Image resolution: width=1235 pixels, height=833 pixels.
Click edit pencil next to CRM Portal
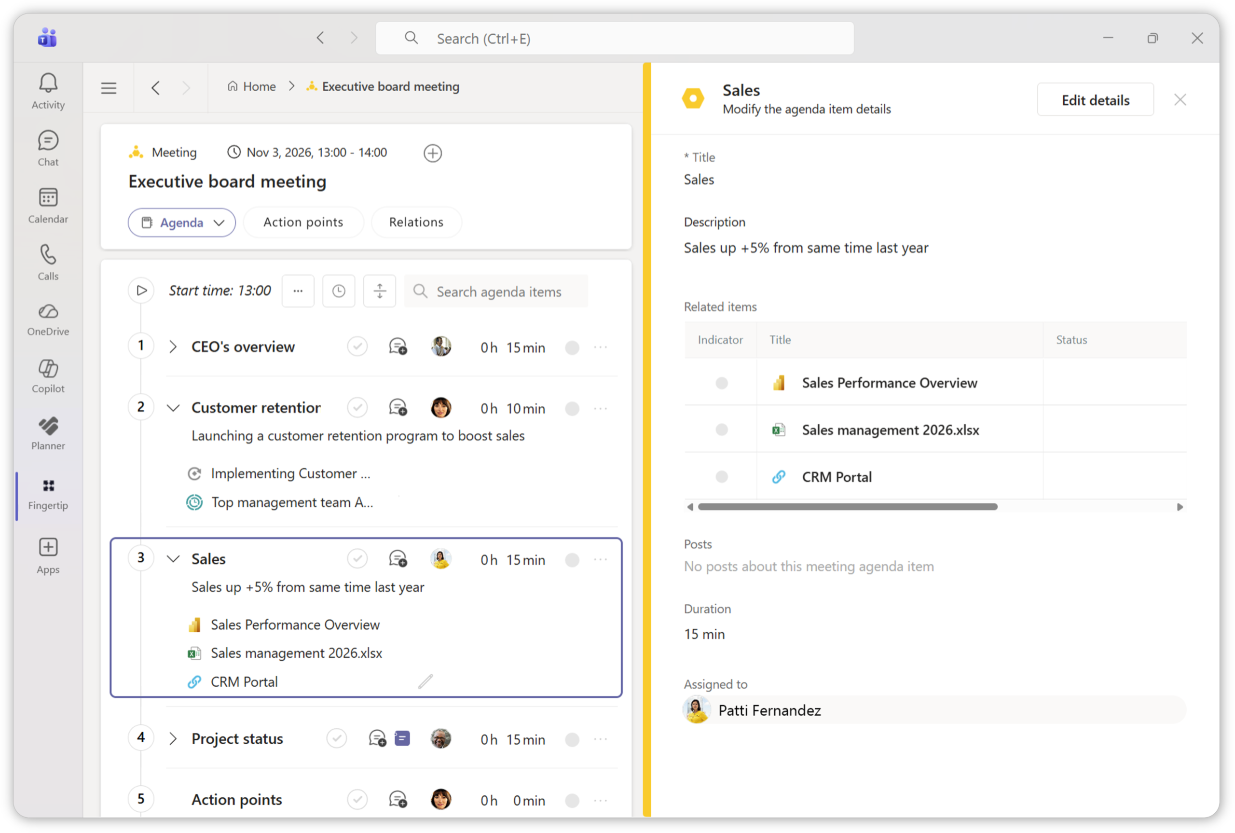pos(425,681)
